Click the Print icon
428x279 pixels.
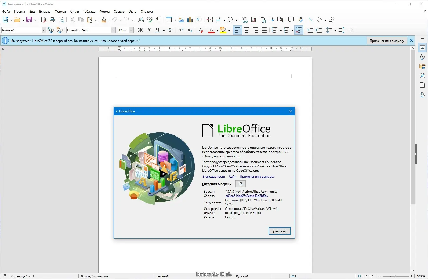(52, 20)
